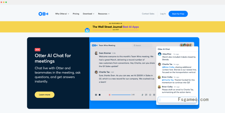The height and width of the screenshot is (113, 225).
Task: Click Brian Colby's avatar on the 2m ago message
Action: 159,87
